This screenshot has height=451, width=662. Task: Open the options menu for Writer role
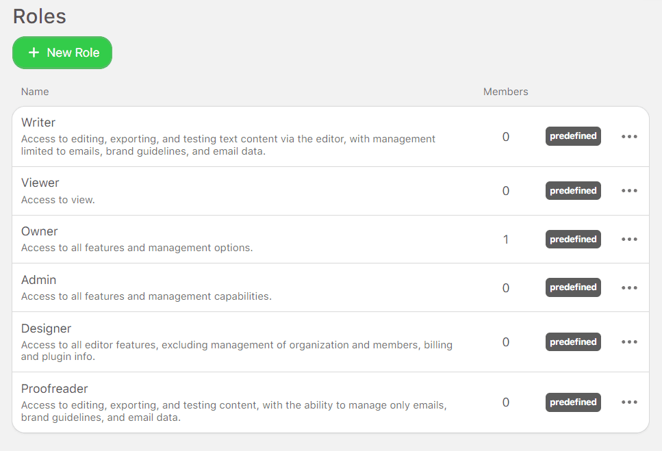pyautogui.click(x=628, y=136)
